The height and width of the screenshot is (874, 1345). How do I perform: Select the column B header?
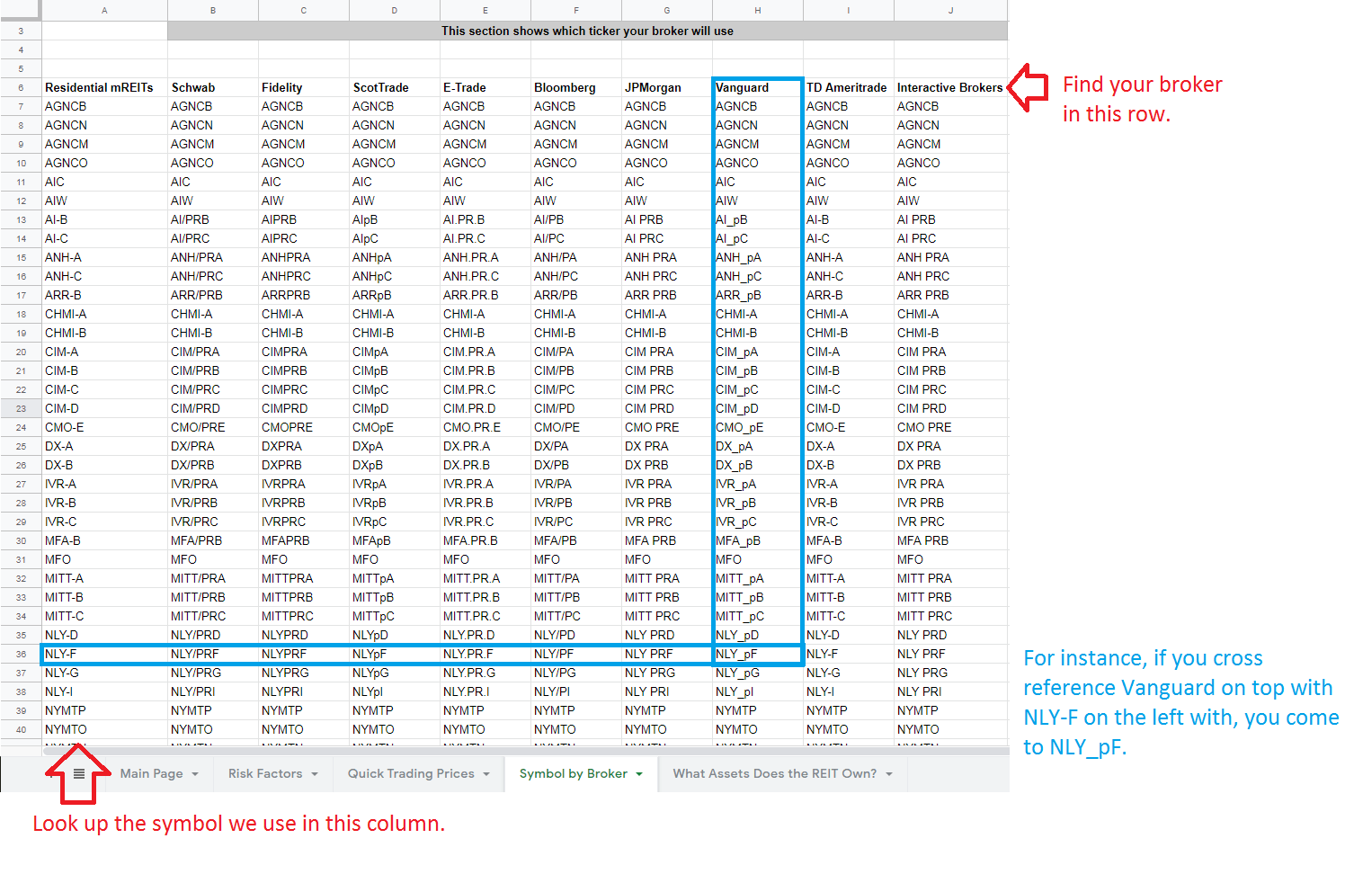point(213,10)
